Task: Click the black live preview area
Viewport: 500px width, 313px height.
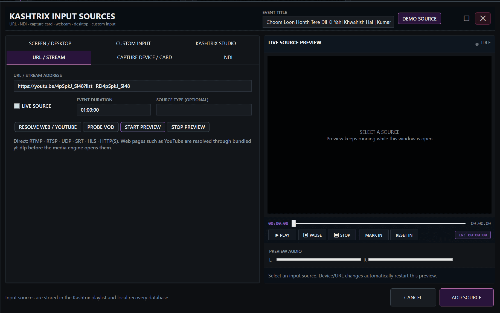Action: [379, 135]
